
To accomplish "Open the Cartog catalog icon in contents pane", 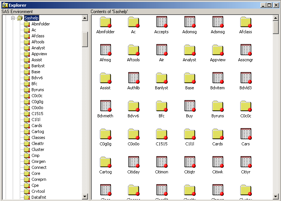I will [x=106, y=162].
